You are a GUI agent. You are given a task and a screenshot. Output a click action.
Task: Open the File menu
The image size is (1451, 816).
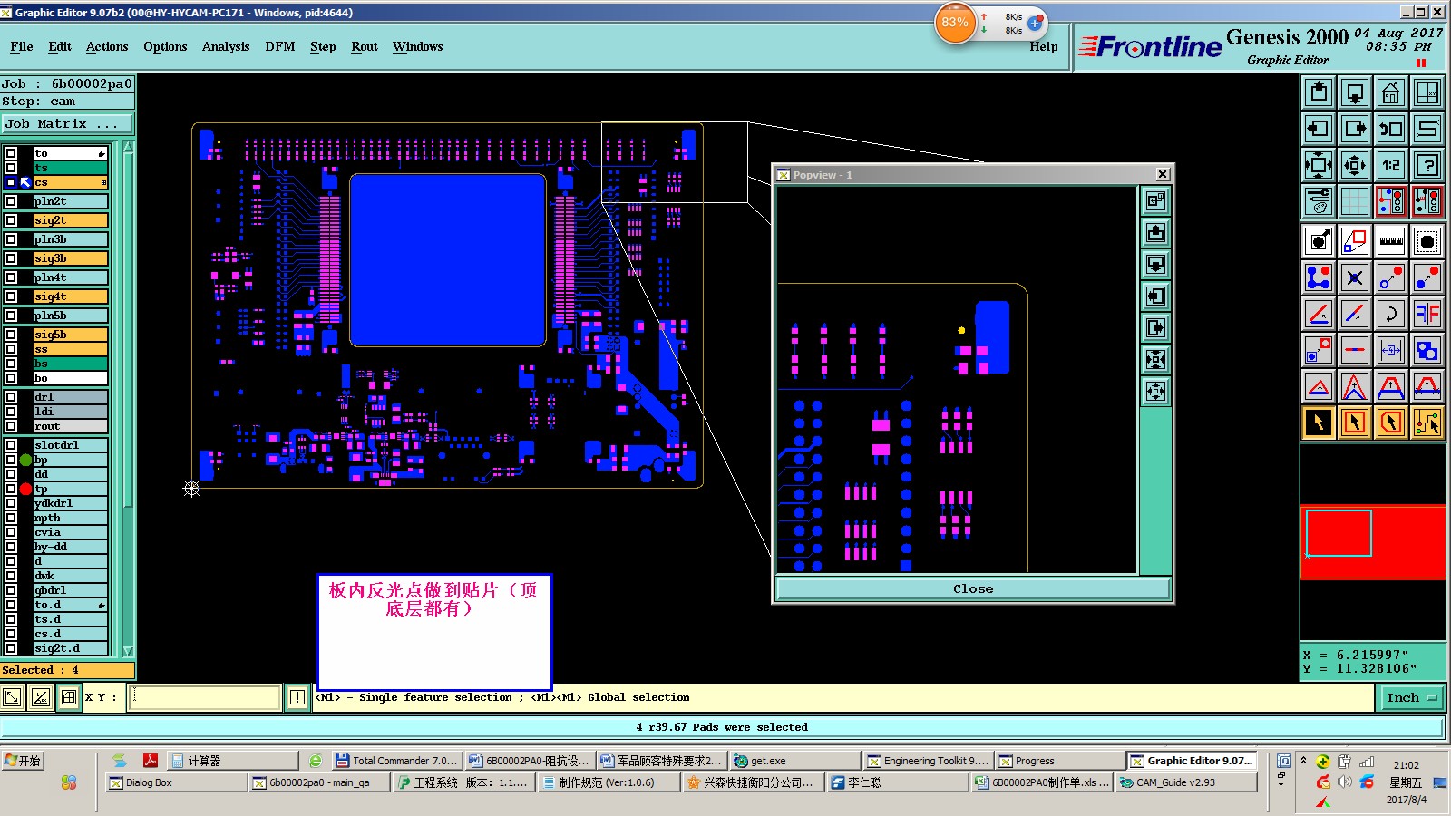point(22,47)
